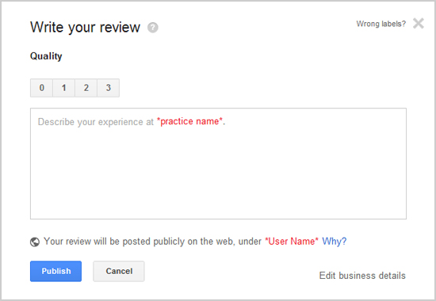Click the red *User Name* text
The width and height of the screenshot is (436, 301).
tap(292, 242)
